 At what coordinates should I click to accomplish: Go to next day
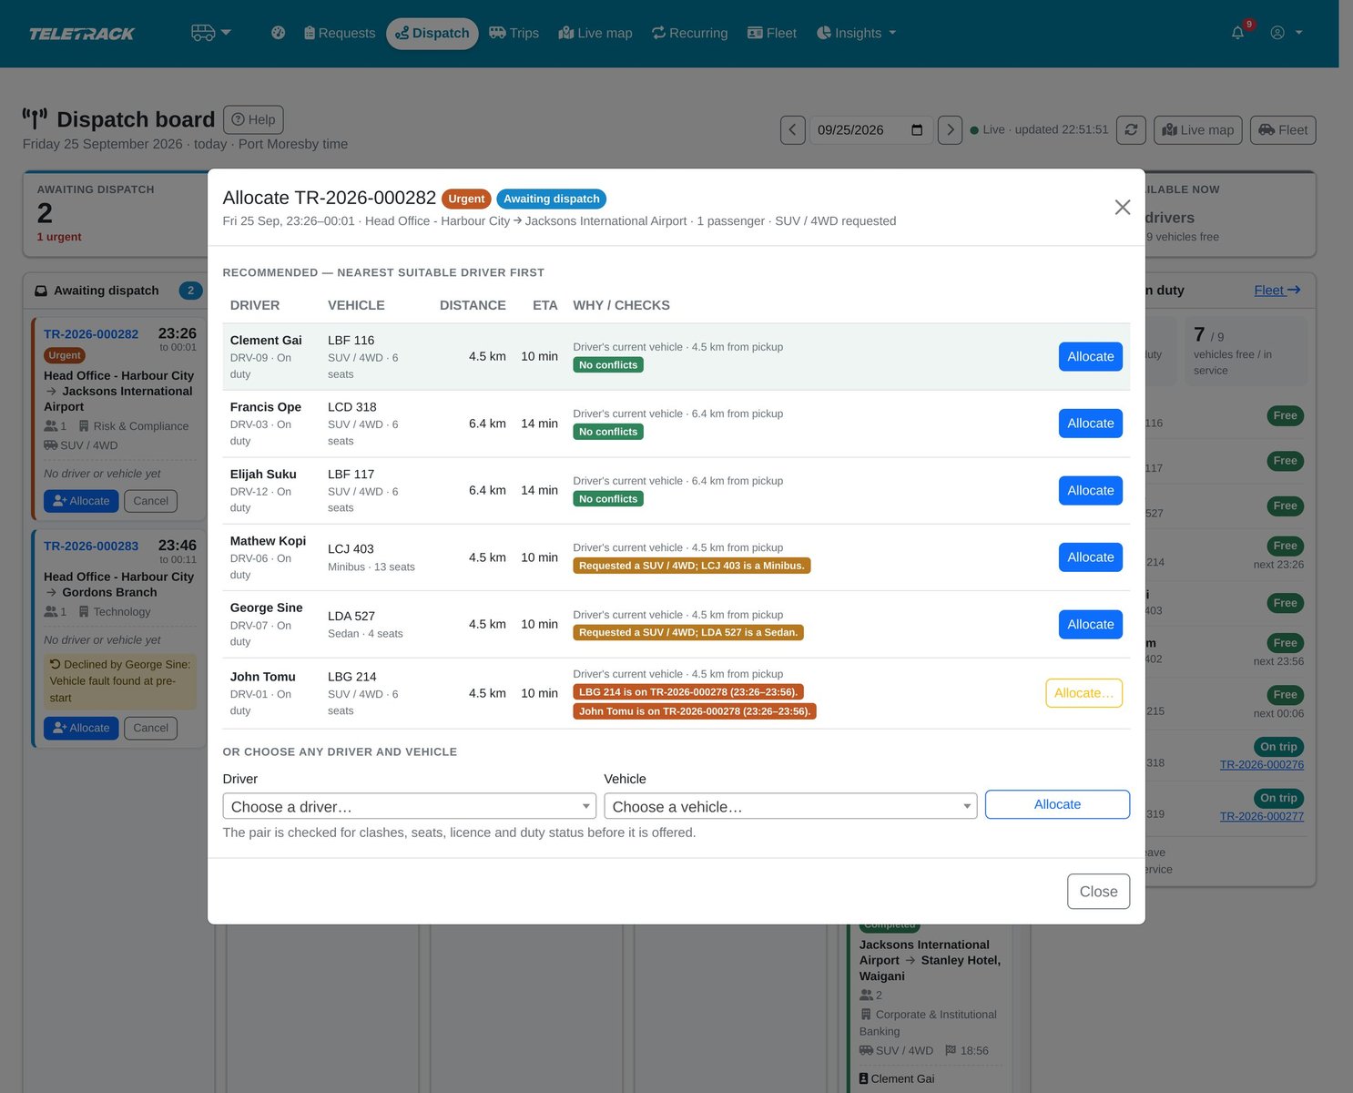(950, 129)
